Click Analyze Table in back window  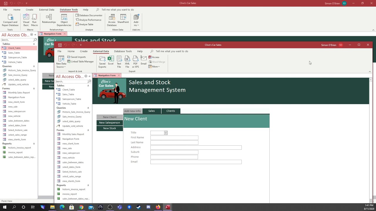(x=85, y=24)
